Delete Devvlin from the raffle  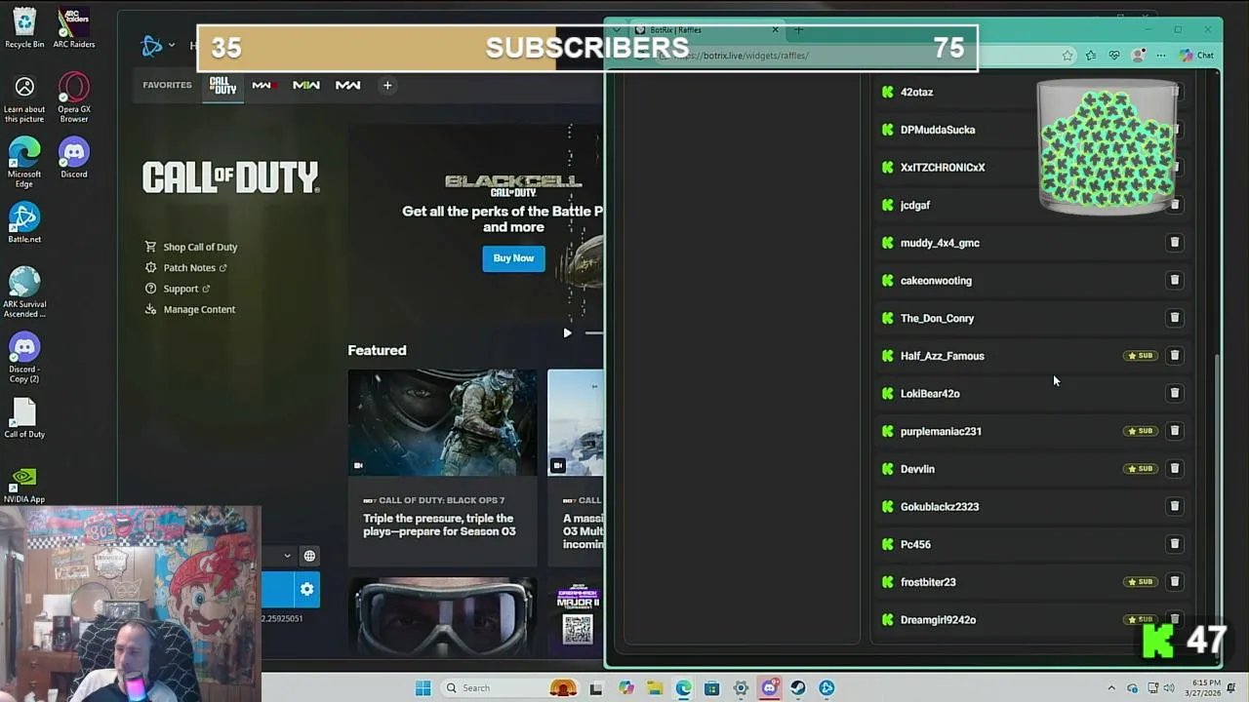[1175, 468]
